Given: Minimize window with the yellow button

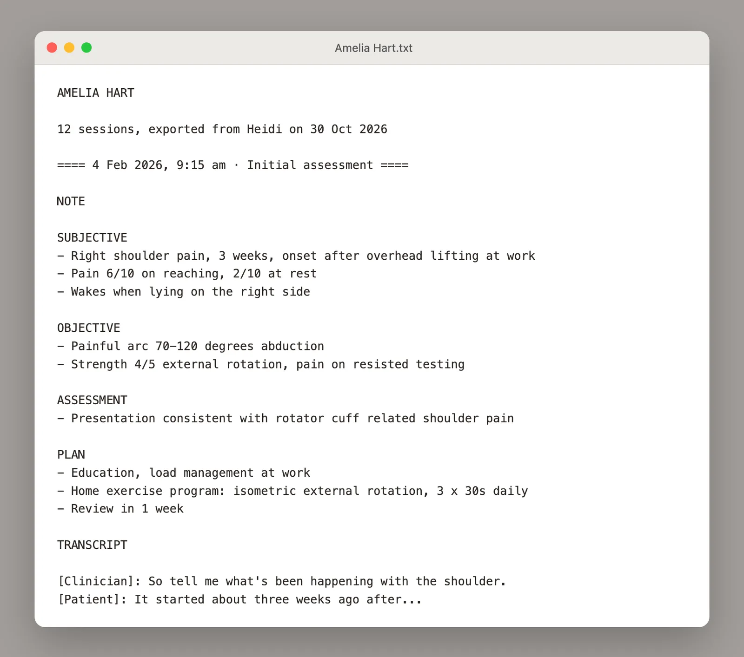Looking at the screenshot, I should 69,48.
